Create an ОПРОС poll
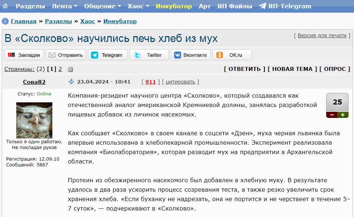Viewport: 354px width, 217px height. point(335,69)
